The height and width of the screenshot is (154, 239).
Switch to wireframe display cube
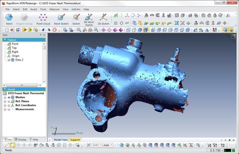[x=128, y=30]
